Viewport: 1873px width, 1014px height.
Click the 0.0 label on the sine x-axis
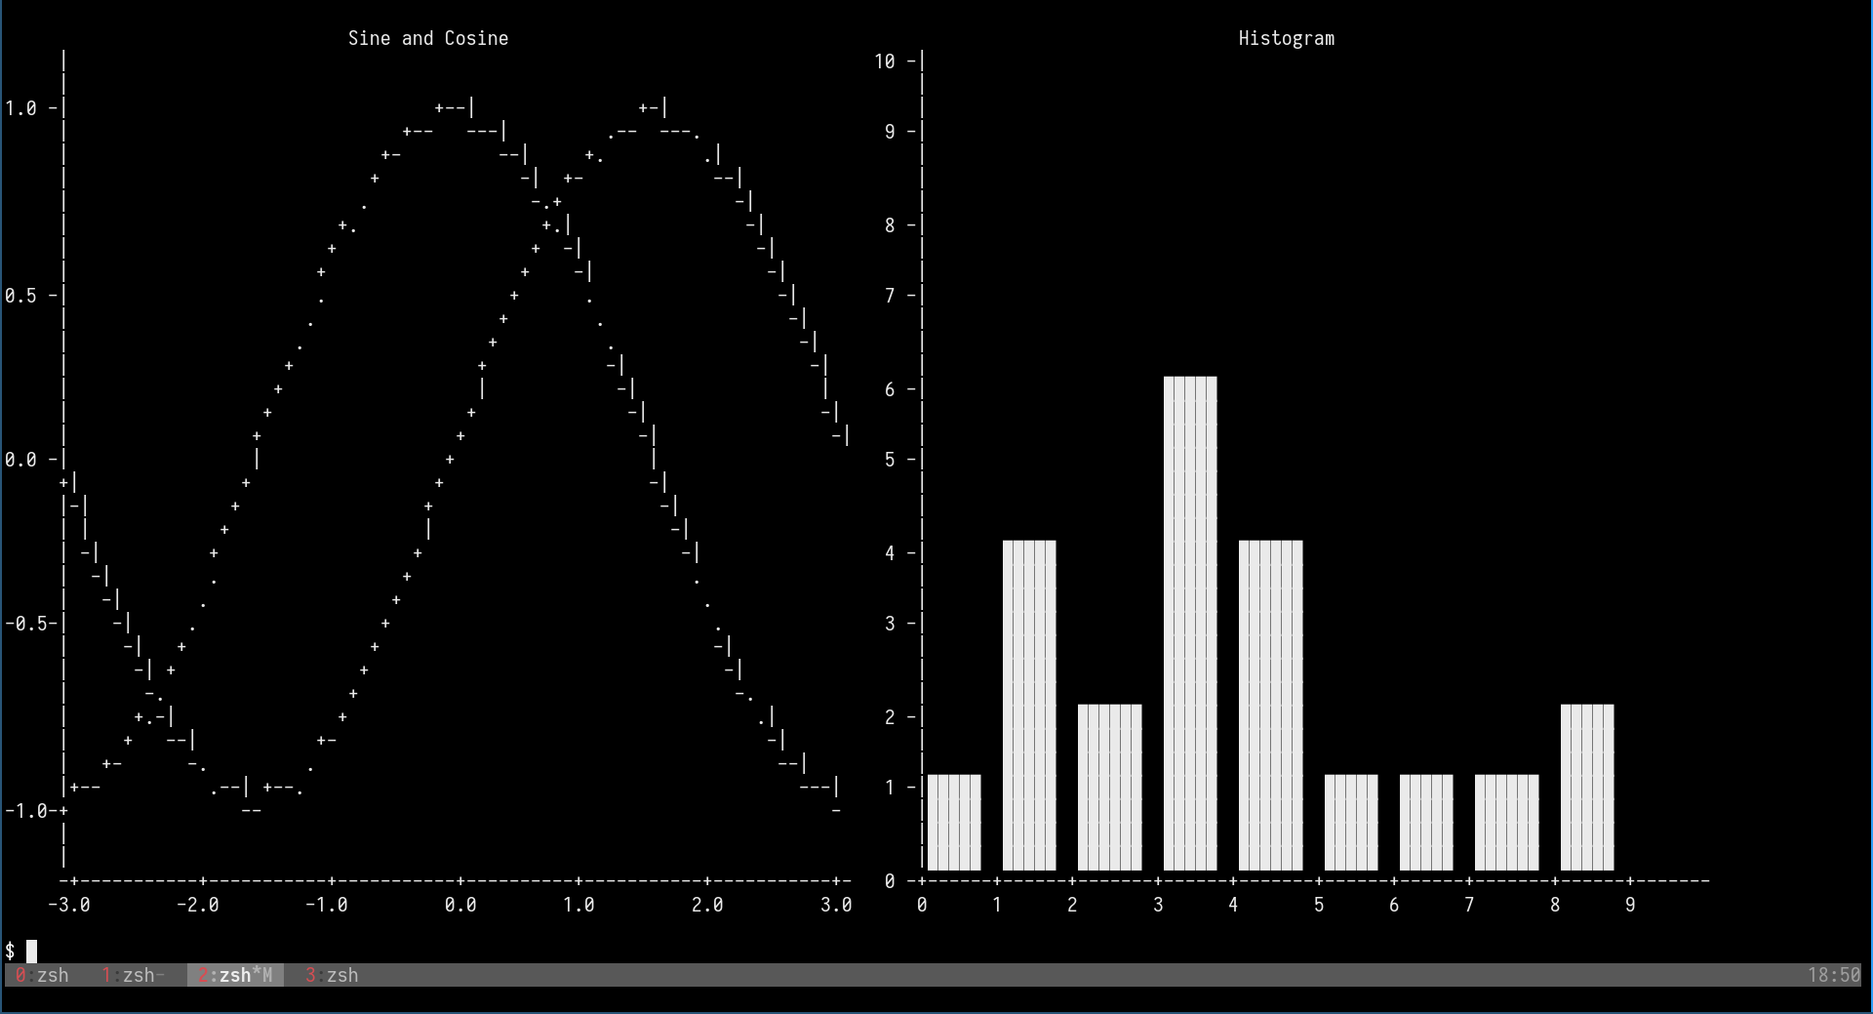461,905
